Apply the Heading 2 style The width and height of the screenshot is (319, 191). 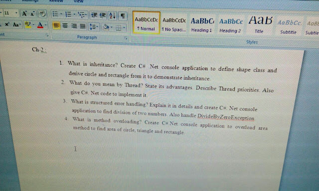230,25
